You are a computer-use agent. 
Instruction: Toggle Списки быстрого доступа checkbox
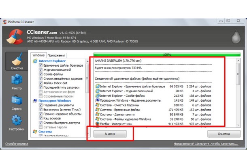[x=40, y=123]
